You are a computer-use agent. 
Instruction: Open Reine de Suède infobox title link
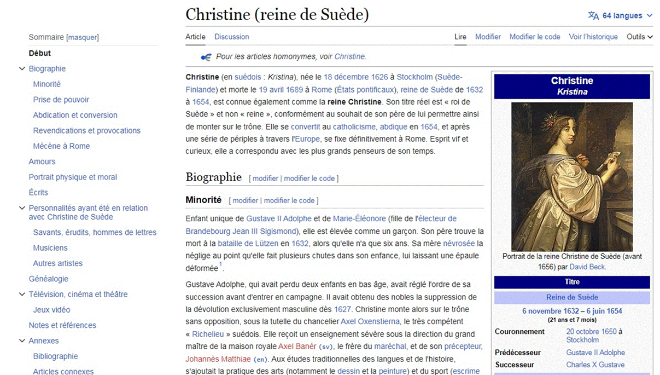coord(572,298)
